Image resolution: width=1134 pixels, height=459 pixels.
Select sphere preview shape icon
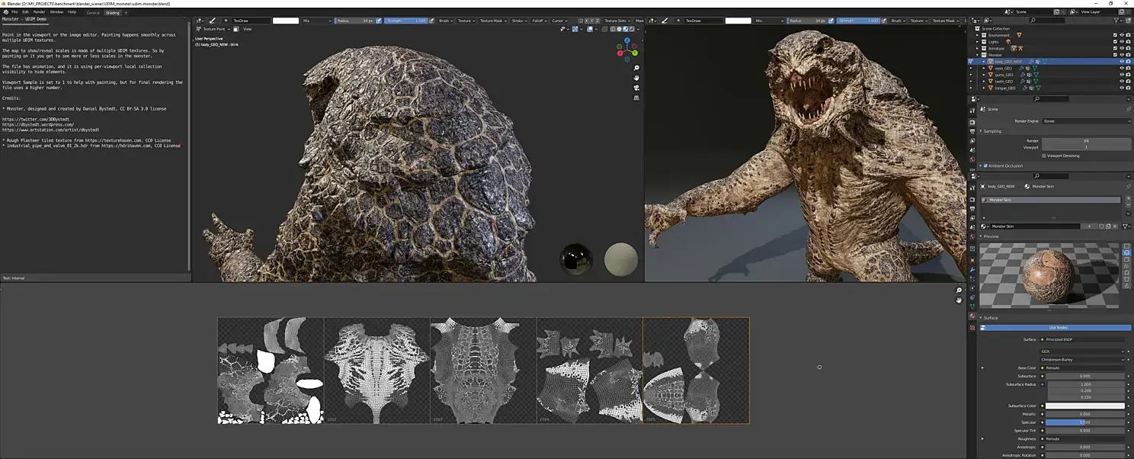1127,253
